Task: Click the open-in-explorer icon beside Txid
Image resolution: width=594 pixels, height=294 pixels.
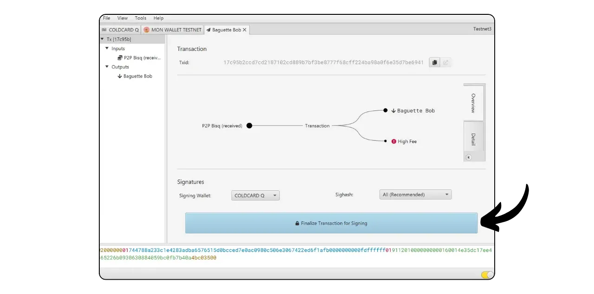Action: tap(445, 63)
